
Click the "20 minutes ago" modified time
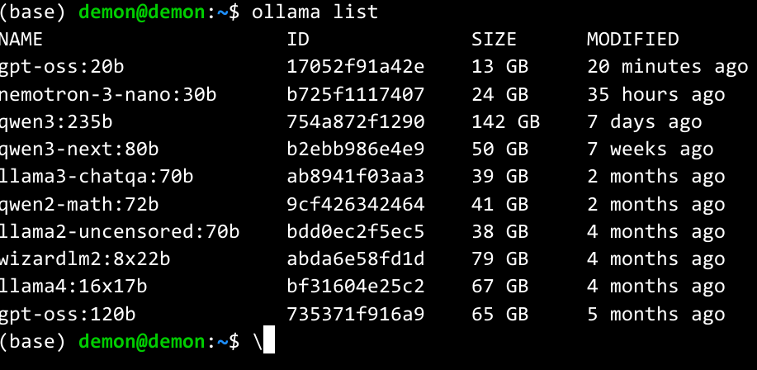pos(655,66)
